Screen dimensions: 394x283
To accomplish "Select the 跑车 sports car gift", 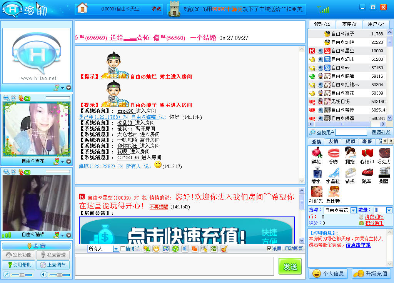I will 367,175.
